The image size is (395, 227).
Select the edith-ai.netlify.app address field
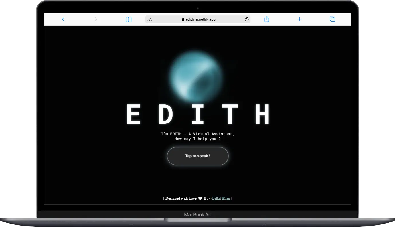coord(200,19)
